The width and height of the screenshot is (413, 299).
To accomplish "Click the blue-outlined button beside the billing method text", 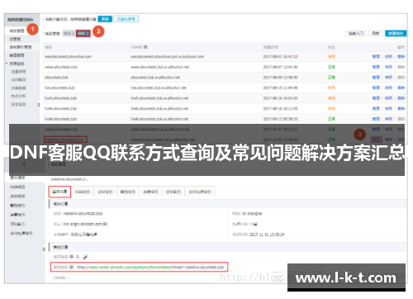I will click(x=126, y=19).
